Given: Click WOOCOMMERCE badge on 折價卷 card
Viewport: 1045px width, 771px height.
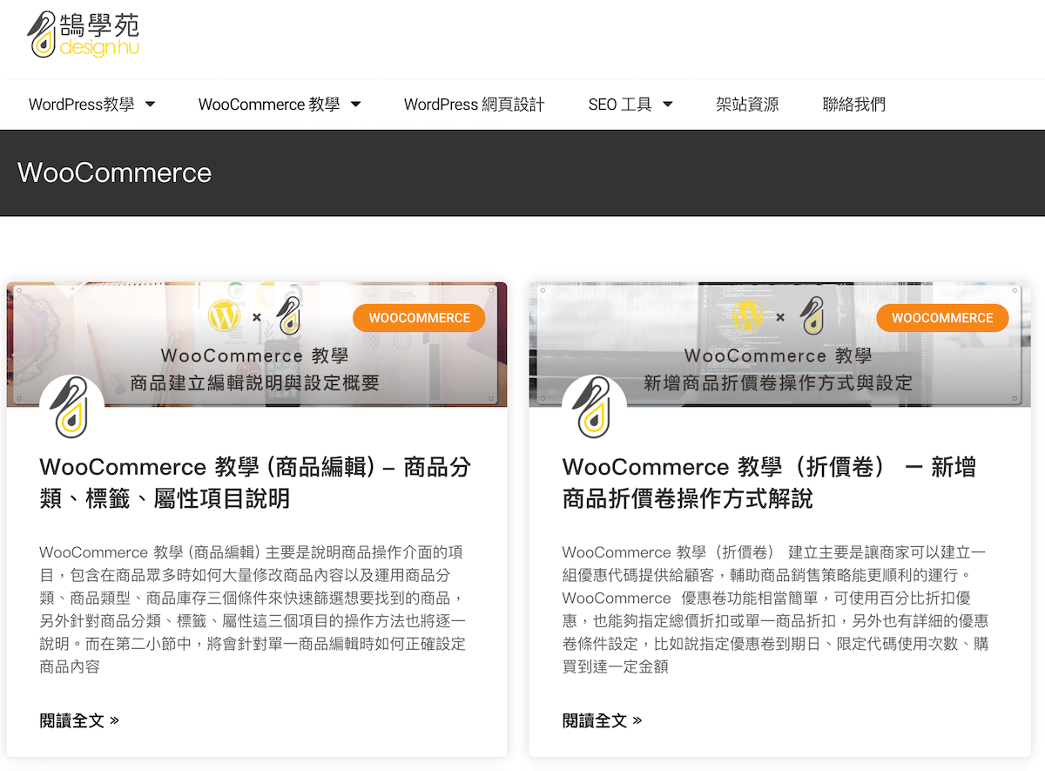Looking at the screenshot, I should click(942, 318).
